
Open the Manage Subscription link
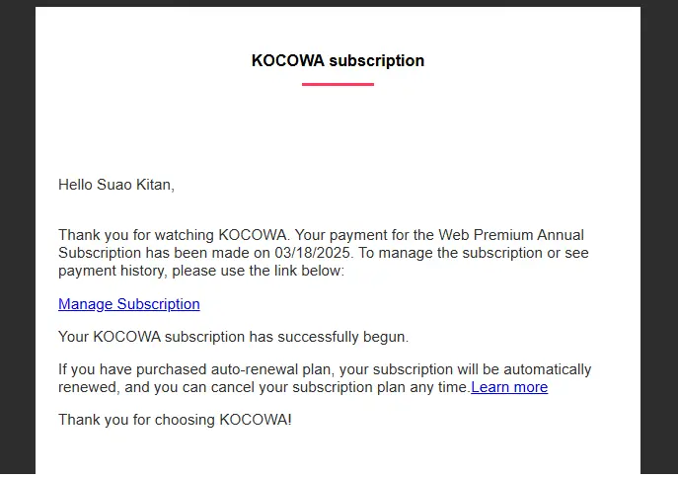coord(129,304)
